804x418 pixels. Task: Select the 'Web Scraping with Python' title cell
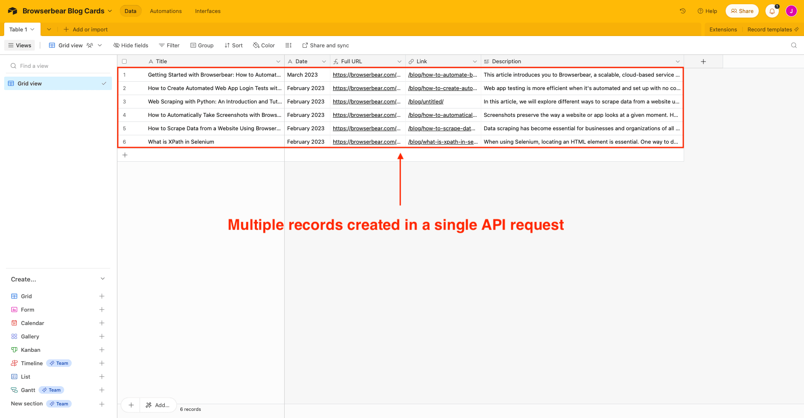(215, 101)
